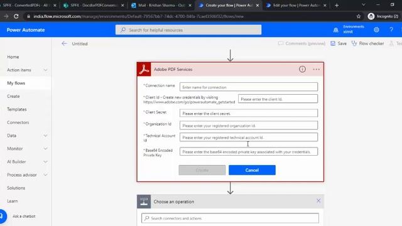402x226 pixels.
Task: Click the greyed-out Create button
Action: pos(202,170)
